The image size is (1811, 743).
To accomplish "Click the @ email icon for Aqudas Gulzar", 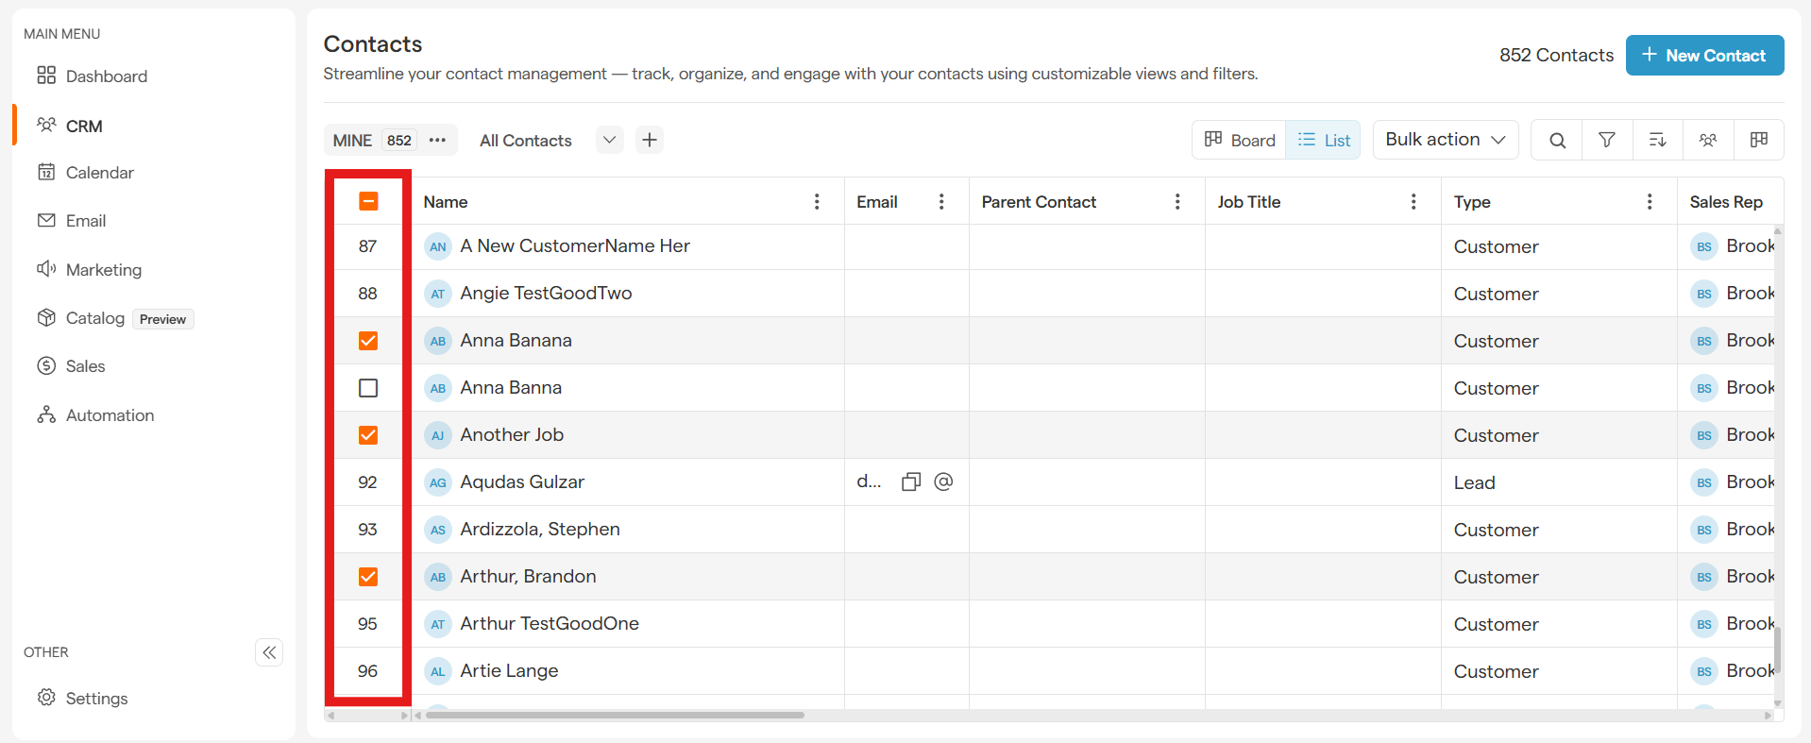I will tap(942, 482).
